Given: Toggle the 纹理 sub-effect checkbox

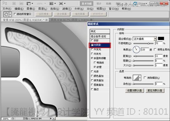Looking at the screenshot, I should pyautogui.click(x=95, y=67).
